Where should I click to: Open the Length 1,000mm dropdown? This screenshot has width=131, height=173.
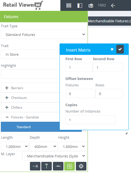point(15,147)
